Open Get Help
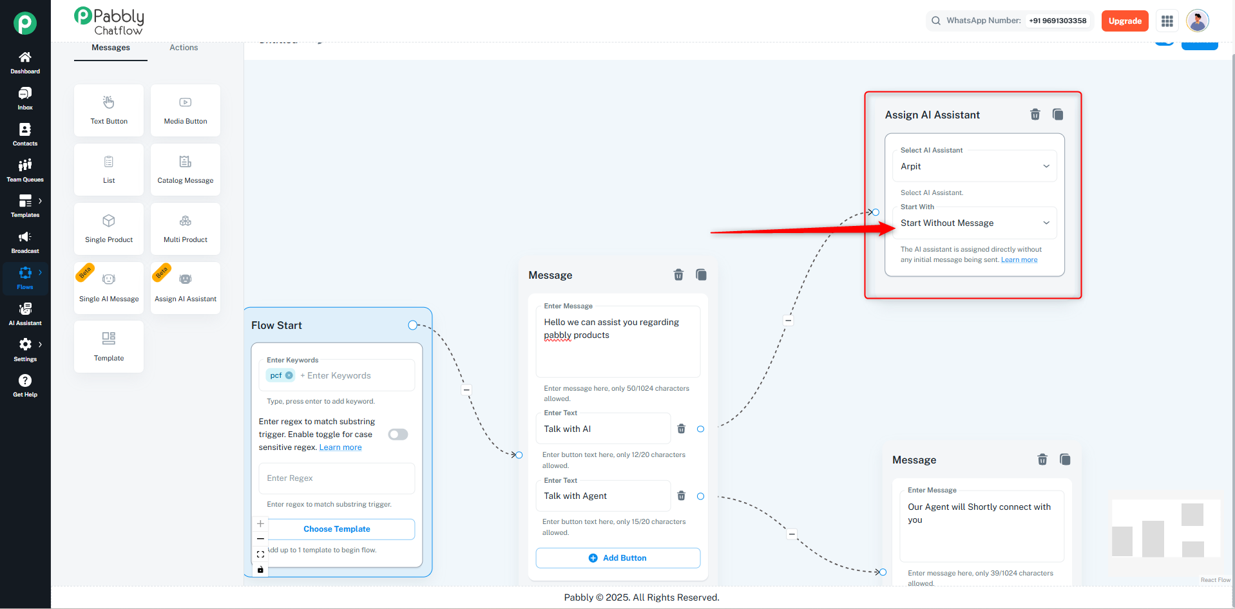The width and height of the screenshot is (1235, 609). [x=25, y=386]
